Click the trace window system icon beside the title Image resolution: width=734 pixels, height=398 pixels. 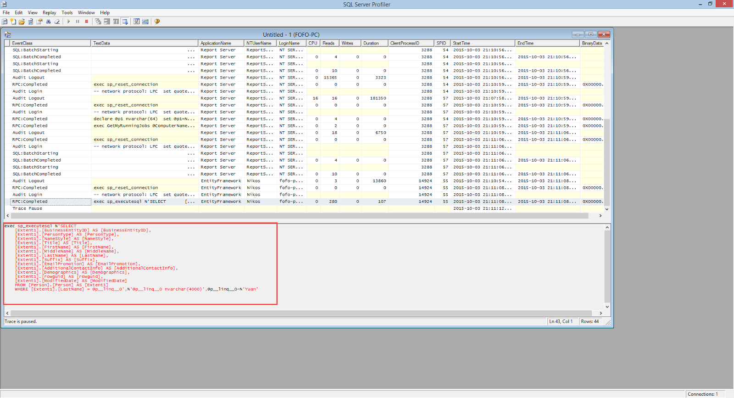click(8, 35)
